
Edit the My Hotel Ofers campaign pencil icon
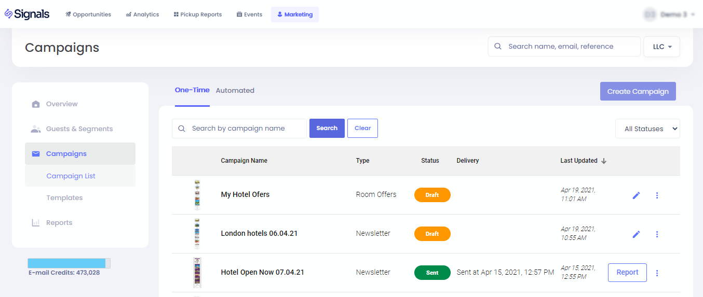tap(636, 195)
